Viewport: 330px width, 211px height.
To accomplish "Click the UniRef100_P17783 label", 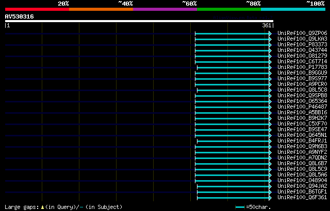I will point(302,67).
